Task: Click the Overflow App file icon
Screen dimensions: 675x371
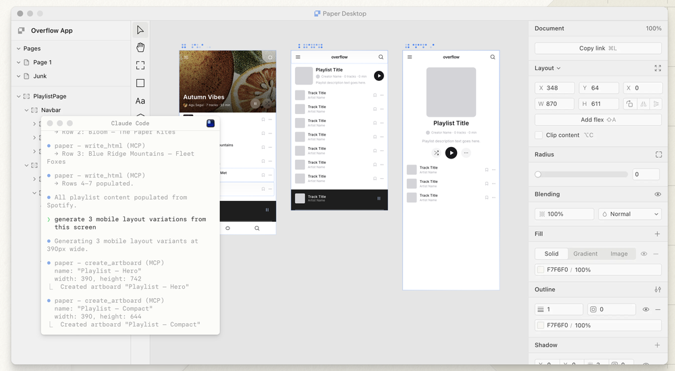Action: pyautogui.click(x=21, y=30)
